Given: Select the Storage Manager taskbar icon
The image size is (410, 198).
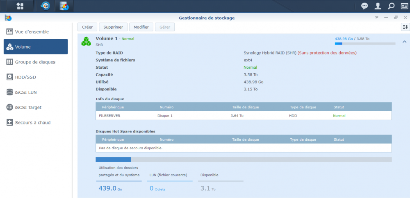Looking at the screenshot, I should [64, 6].
